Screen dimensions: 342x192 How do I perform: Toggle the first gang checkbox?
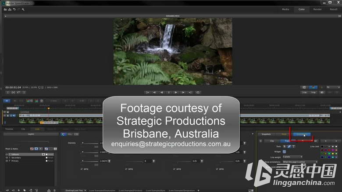82,169
